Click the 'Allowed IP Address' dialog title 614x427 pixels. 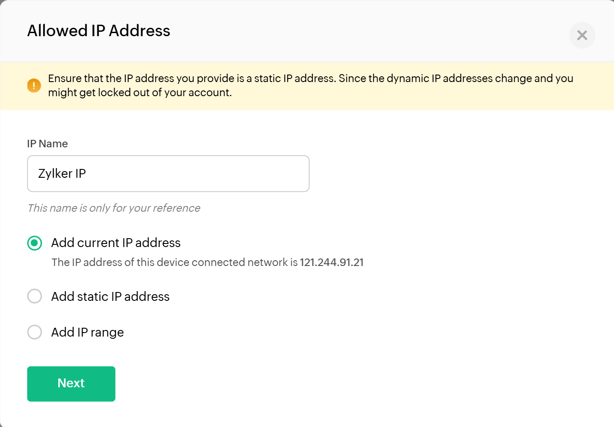(99, 31)
